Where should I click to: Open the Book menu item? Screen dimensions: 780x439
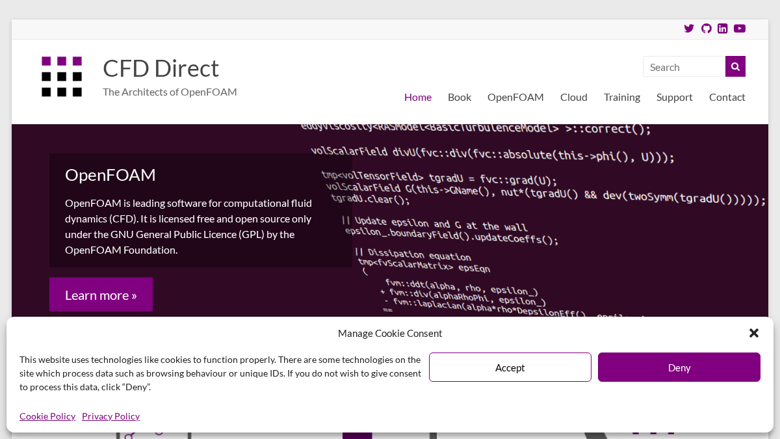tap(460, 97)
